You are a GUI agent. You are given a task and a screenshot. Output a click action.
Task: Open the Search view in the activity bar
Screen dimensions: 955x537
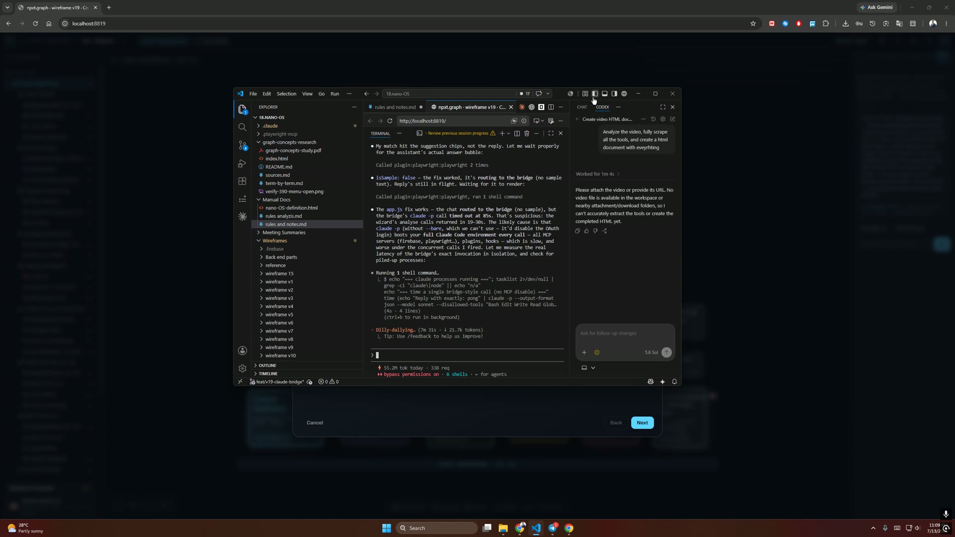coord(242,127)
